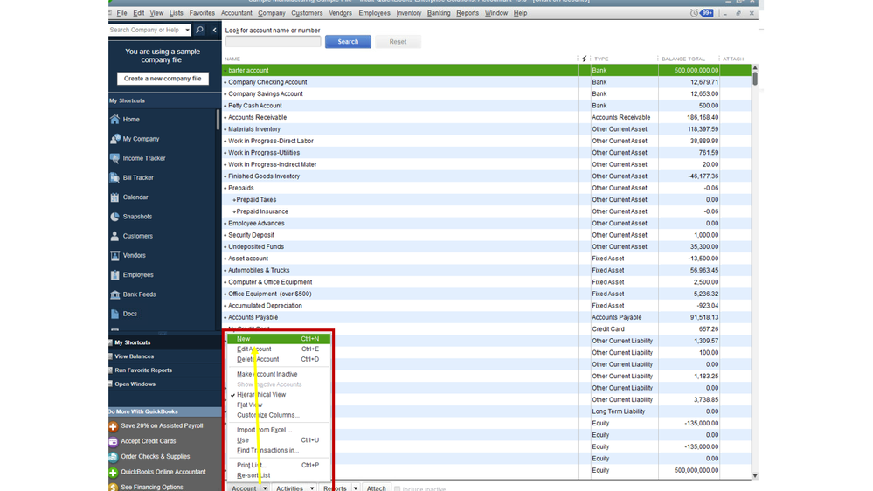Open the Bill Tracker icon
The width and height of the screenshot is (873, 491).
pos(114,177)
